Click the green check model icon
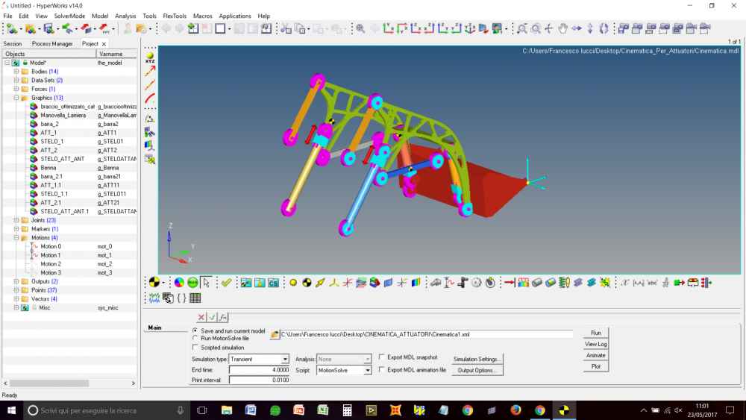 point(227,283)
